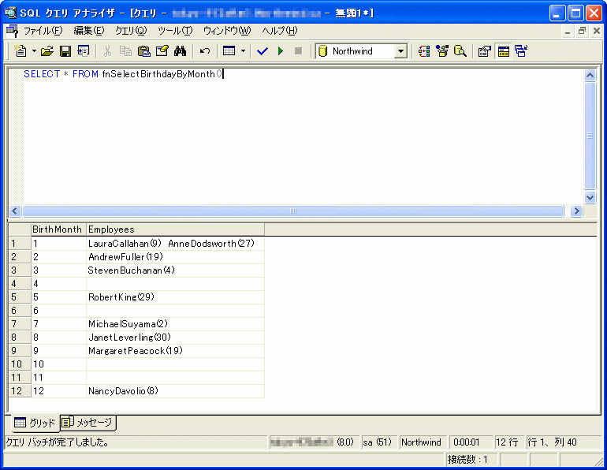Click the Open File folder icon

[47, 51]
